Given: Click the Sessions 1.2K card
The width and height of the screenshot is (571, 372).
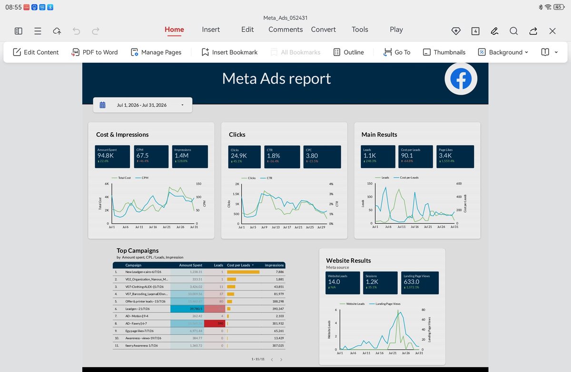Looking at the screenshot, I should click(x=380, y=283).
